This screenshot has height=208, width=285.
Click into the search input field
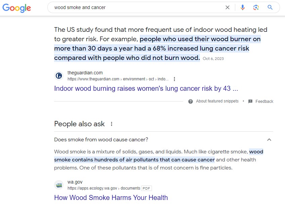[134, 7]
